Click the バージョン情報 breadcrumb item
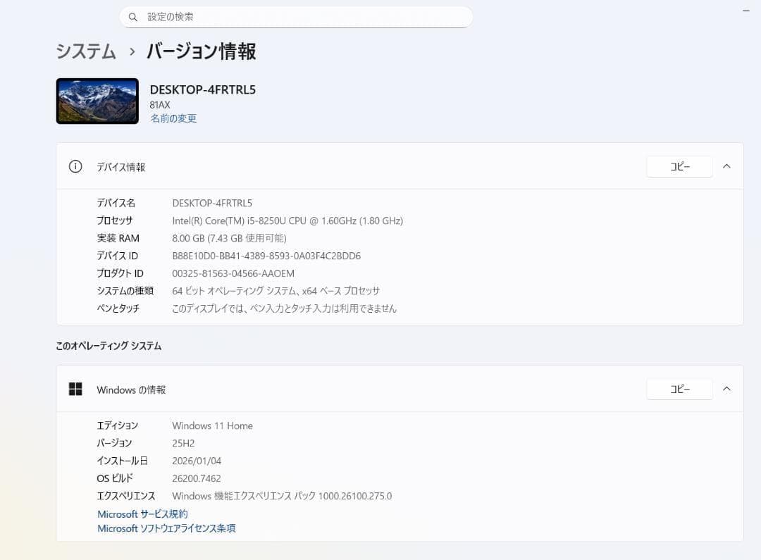 tap(199, 52)
